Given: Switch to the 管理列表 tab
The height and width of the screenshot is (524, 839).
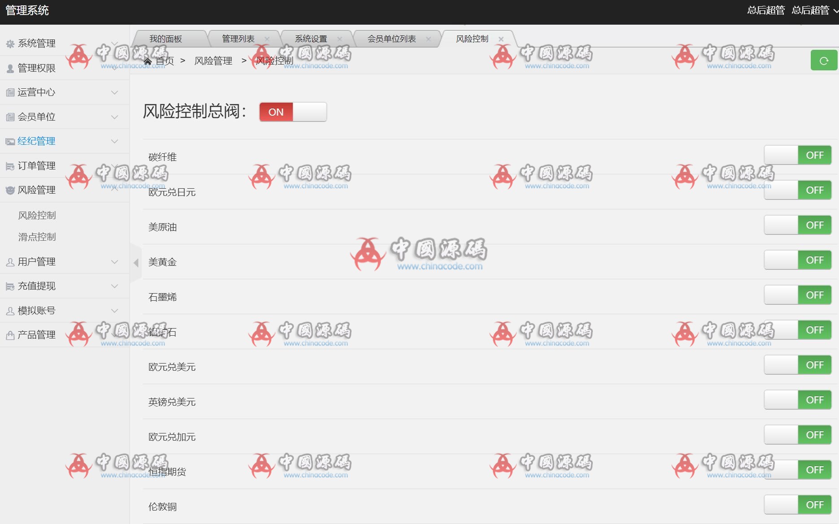Looking at the screenshot, I should point(238,39).
